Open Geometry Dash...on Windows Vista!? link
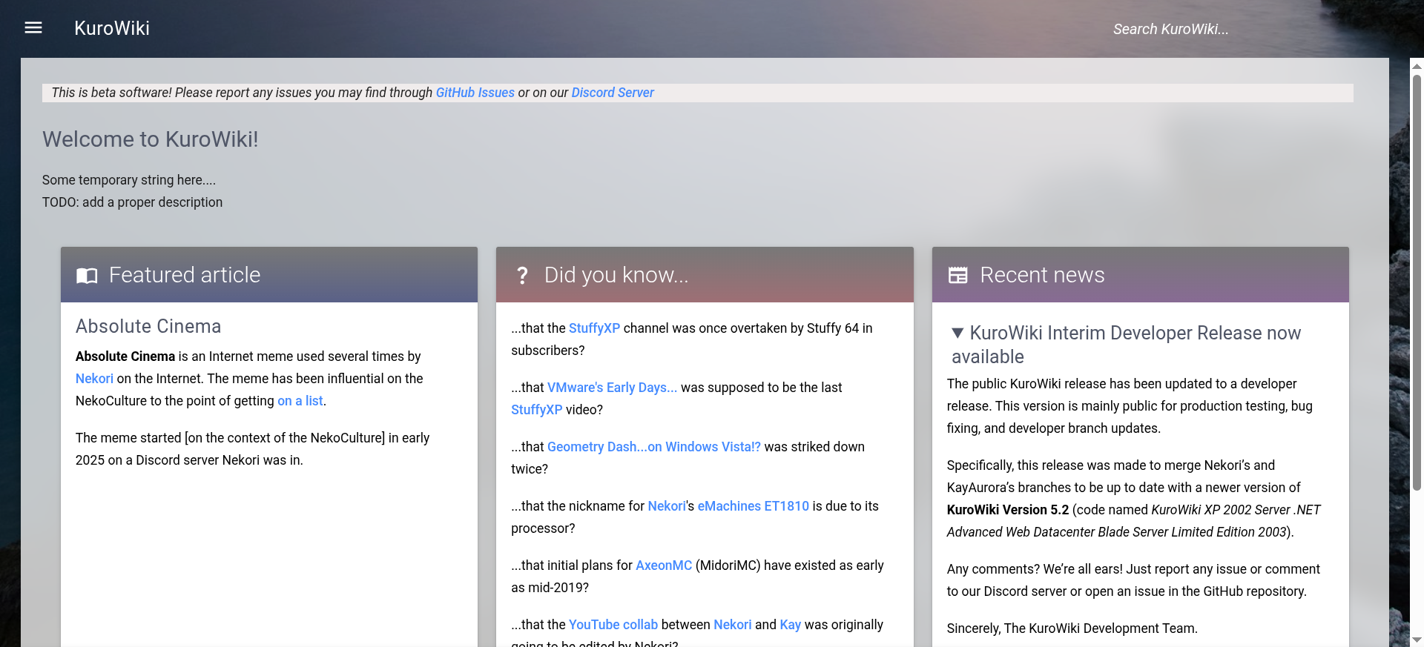 pyautogui.click(x=654, y=447)
